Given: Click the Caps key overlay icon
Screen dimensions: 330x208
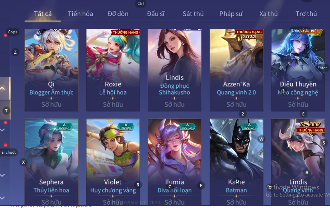Looking at the screenshot, I should 13,32.
